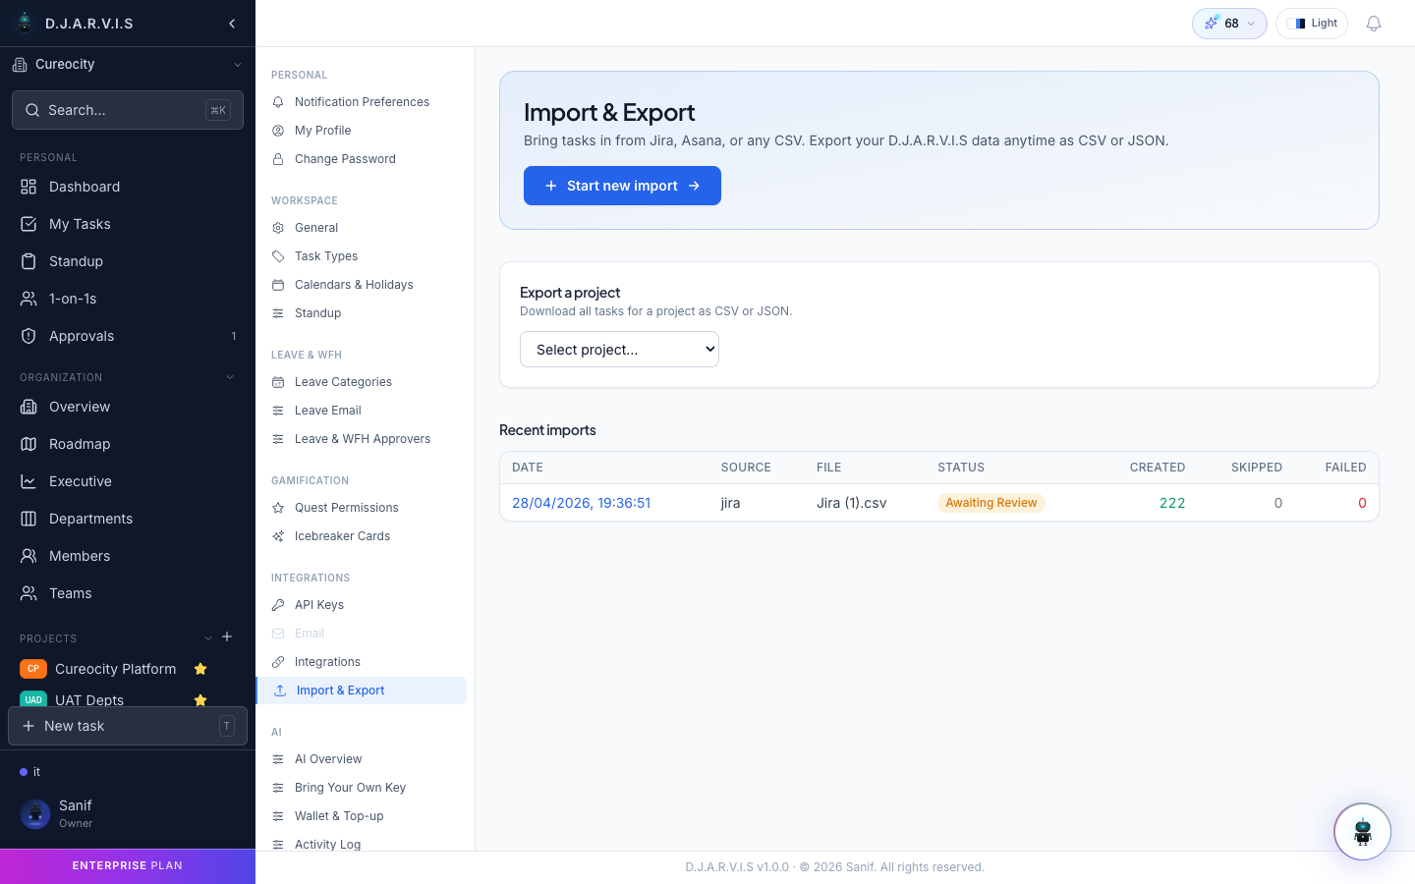1415x884 pixels.
Task: Open the Select project dropdown
Action: coord(619,350)
